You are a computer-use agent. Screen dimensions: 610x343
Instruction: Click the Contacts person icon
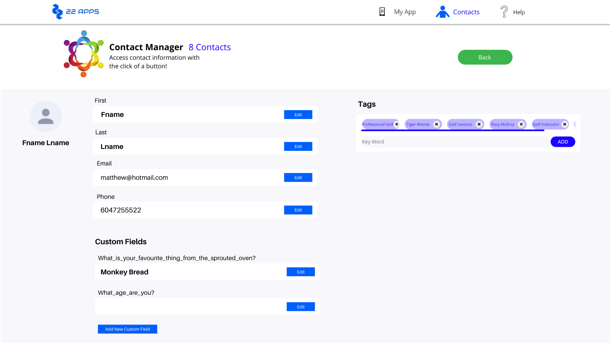pyautogui.click(x=442, y=12)
